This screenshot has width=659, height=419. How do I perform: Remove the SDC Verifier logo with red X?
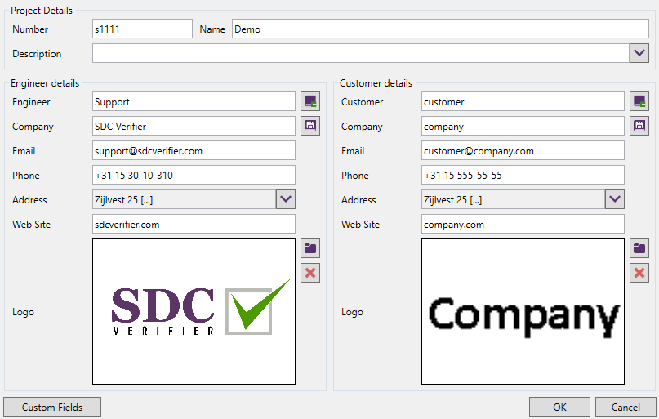click(310, 273)
